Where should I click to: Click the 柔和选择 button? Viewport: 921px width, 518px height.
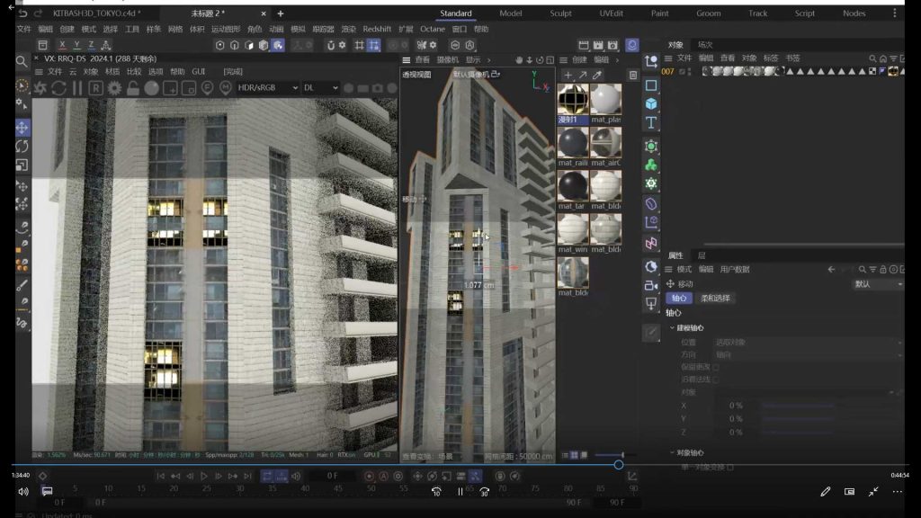tap(716, 299)
